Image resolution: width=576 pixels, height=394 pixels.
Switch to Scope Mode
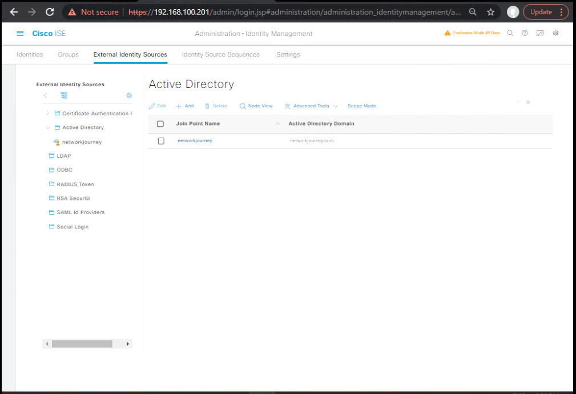362,106
